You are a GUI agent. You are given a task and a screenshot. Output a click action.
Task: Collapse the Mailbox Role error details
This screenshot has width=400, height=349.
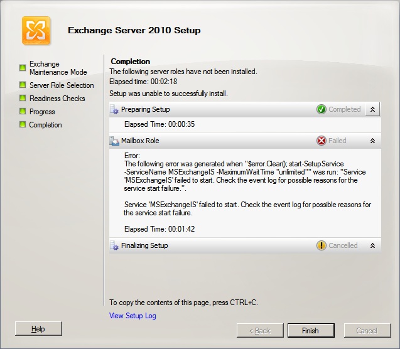[372, 141]
